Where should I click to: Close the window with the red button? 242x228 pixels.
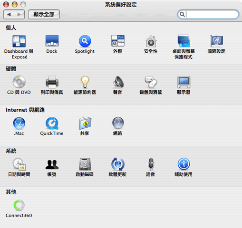coord(6,4)
